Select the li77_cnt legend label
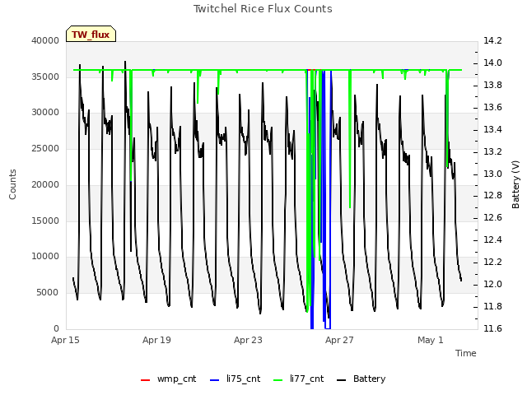This screenshot has height=395, width=527. click(x=307, y=379)
